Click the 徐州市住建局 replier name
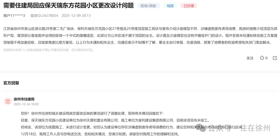 (x=24, y=99)
